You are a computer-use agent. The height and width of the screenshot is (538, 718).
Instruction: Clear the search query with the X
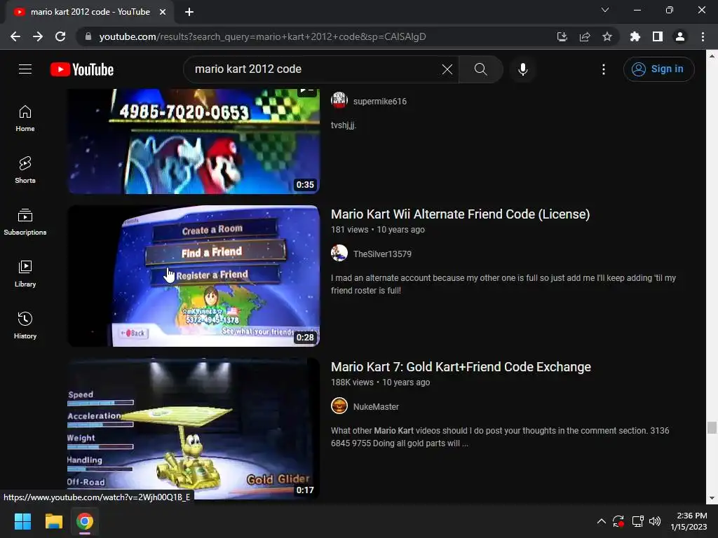pyautogui.click(x=447, y=69)
